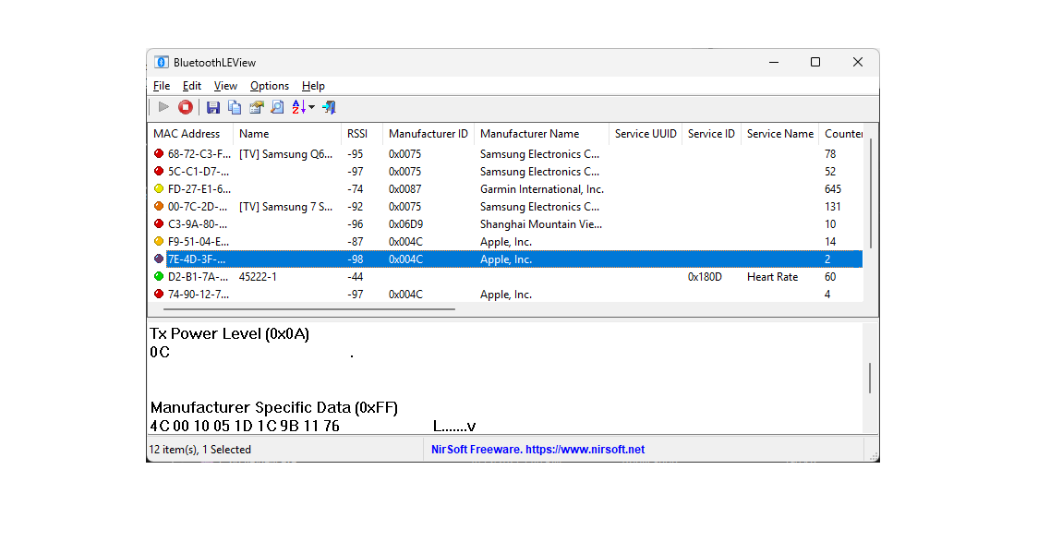This screenshot has height=554, width=1038.
Task: Open the Edit menu
Action: (192, 86)
